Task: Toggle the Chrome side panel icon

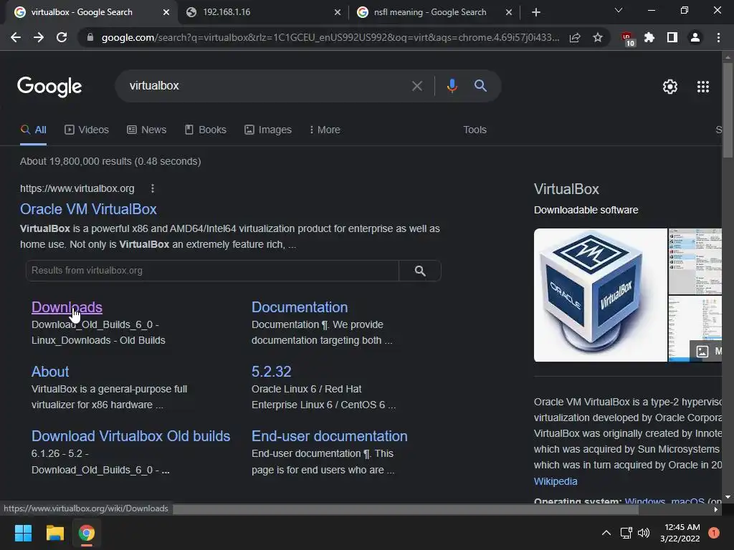Action: (672, 37)
